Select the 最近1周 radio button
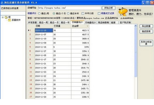Image resolution: width=154 pixels, height=105 pixels. pos(39,13)
